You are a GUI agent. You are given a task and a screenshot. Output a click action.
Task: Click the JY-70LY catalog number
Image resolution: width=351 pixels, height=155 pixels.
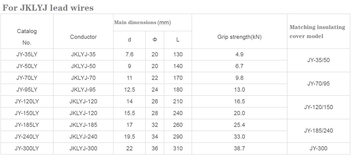click(27, 78)
